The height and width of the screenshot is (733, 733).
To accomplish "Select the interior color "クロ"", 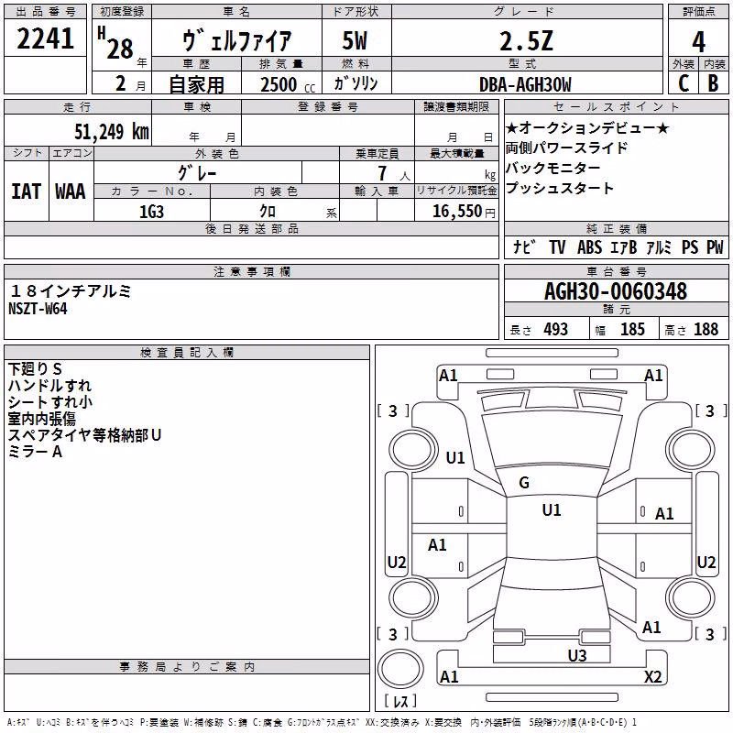I will 268,212.
